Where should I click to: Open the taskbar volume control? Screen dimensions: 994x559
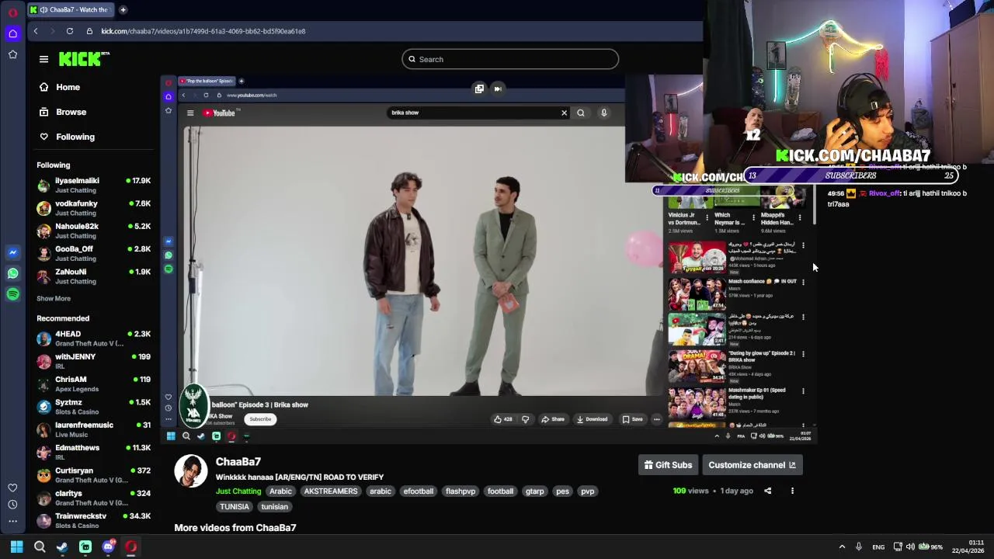point(910,547)
